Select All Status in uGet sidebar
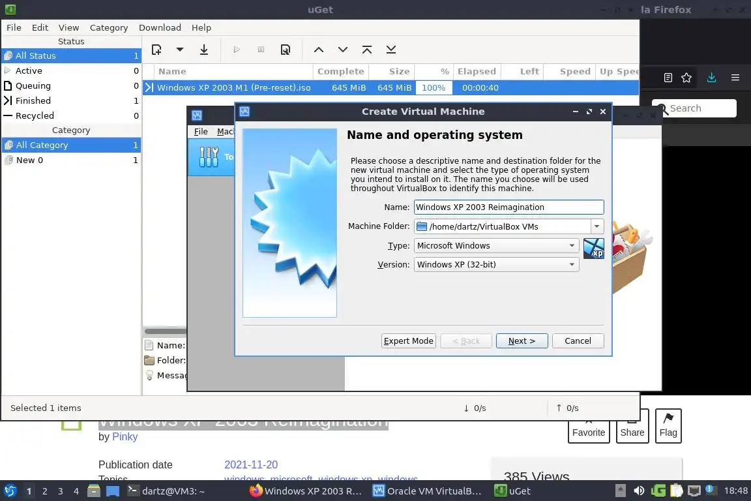The width and height of the screenshot is (751, 501). tap(71, 55)
